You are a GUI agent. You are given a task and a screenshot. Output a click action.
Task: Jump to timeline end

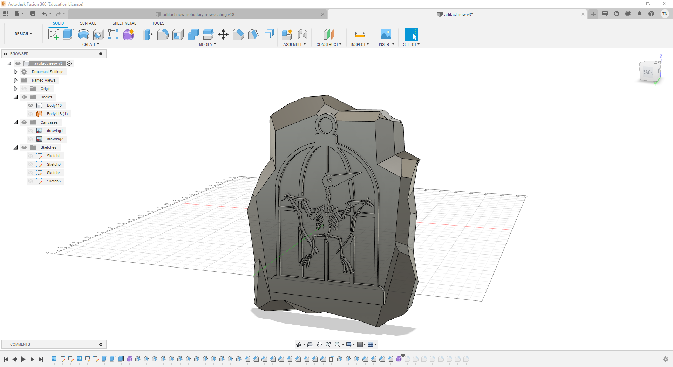click(41, 359)
